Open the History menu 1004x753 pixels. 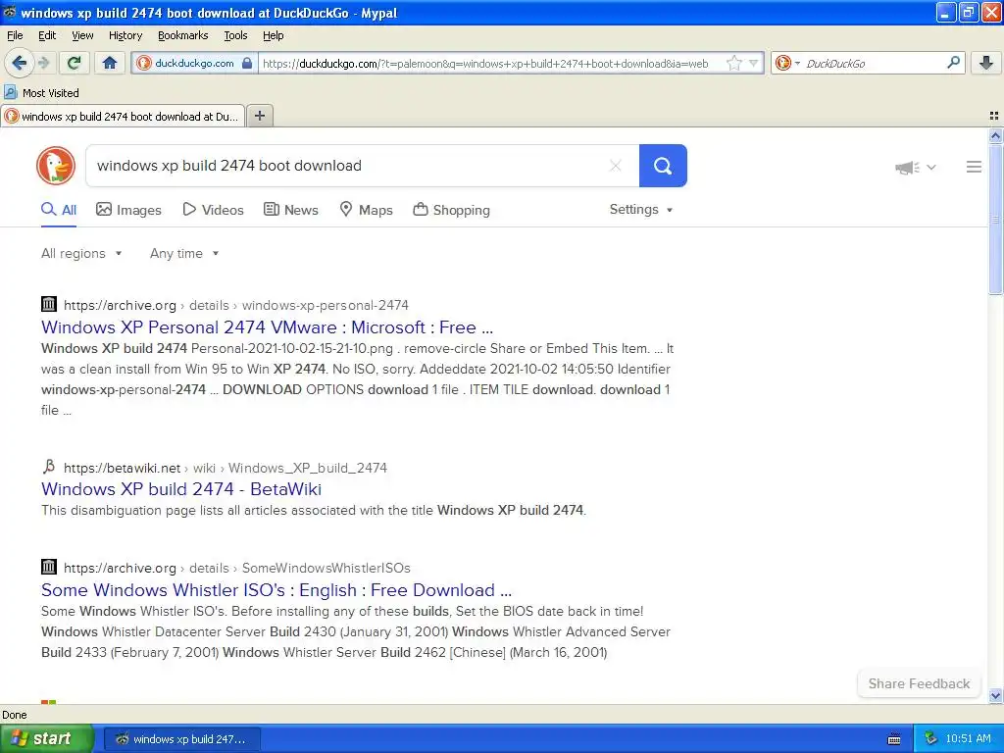pyautogui.click(x=125, y=35)
